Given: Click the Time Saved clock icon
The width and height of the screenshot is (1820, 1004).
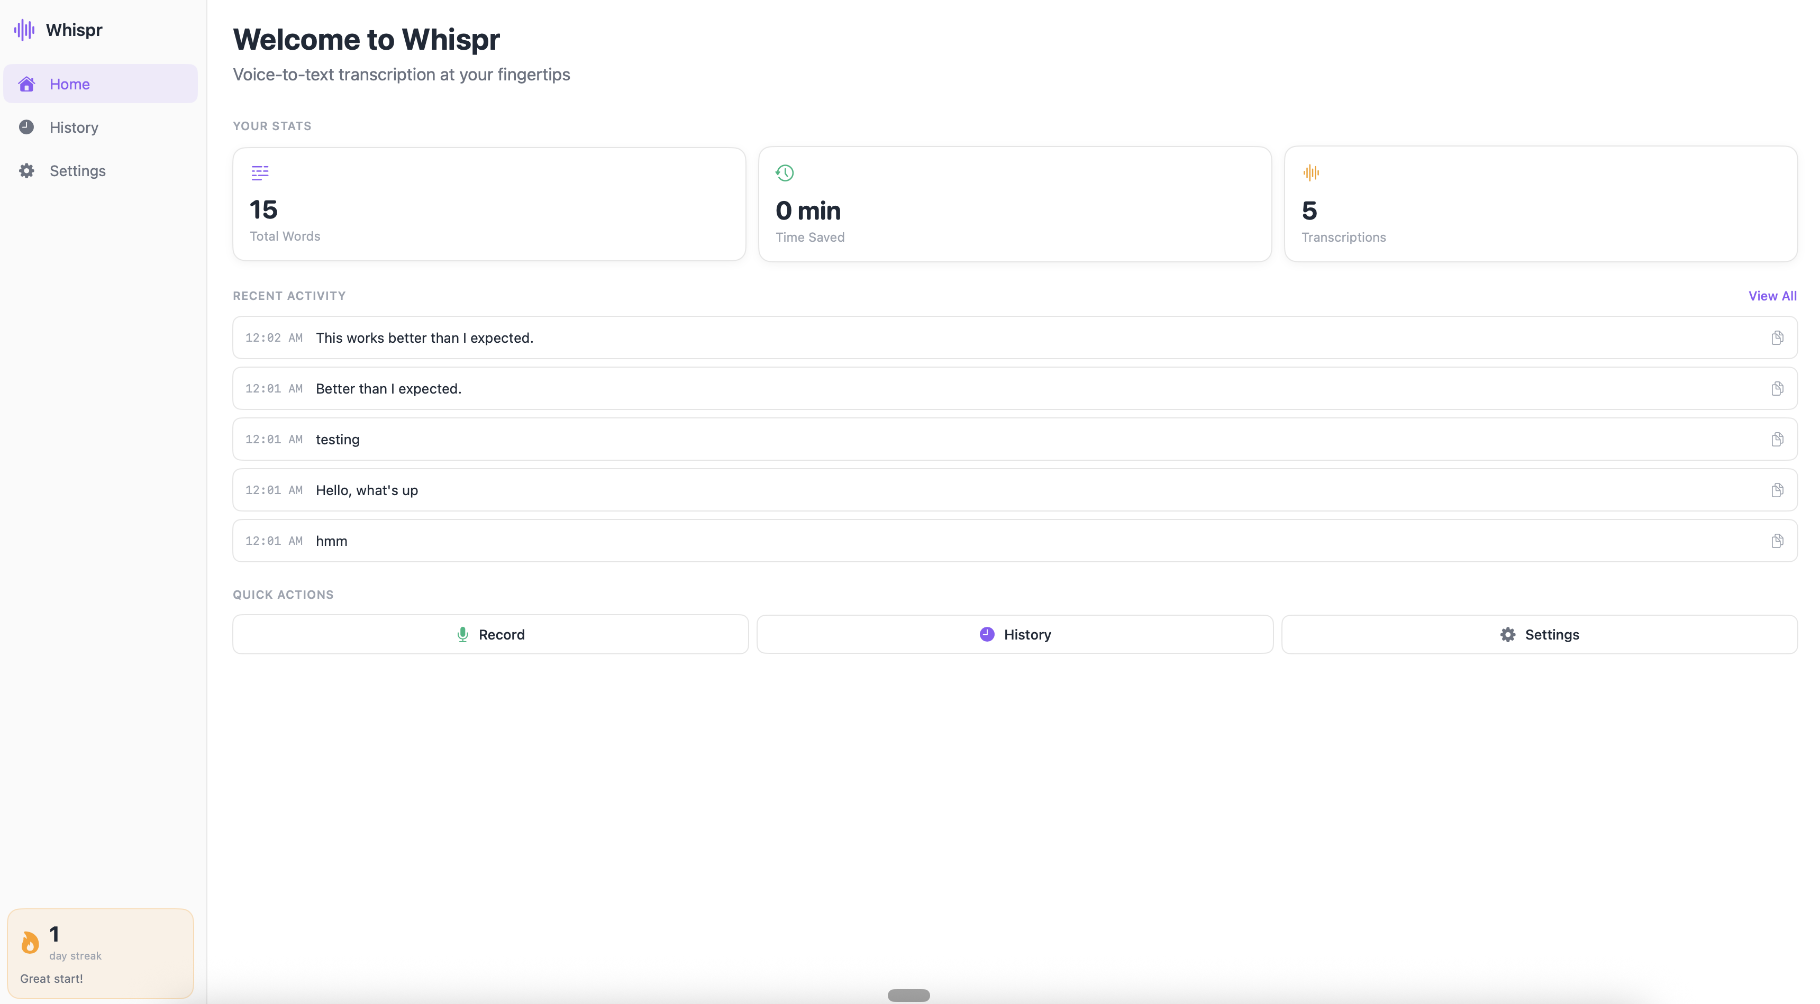Looking at the screenshot, I should tap(785, 172).
